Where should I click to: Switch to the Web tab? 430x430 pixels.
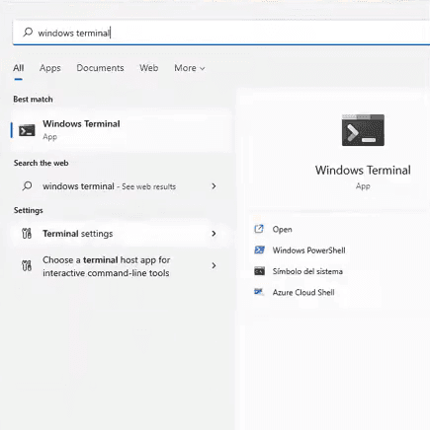tap(148, 68)
